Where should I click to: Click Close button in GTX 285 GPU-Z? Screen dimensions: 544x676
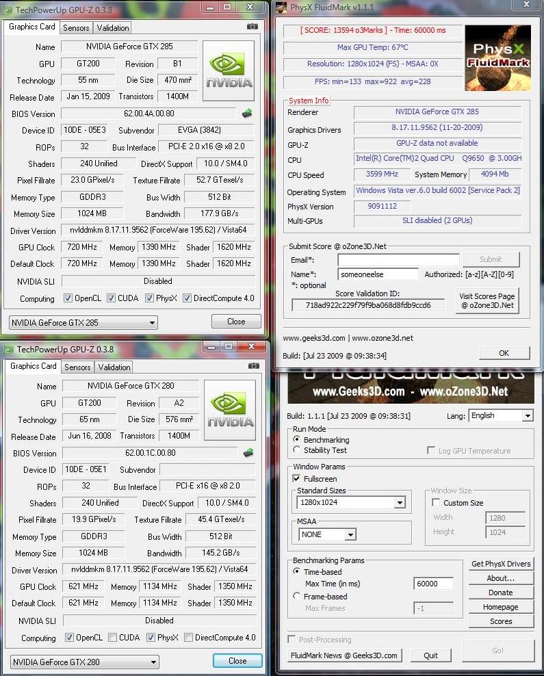pos(236,321)
